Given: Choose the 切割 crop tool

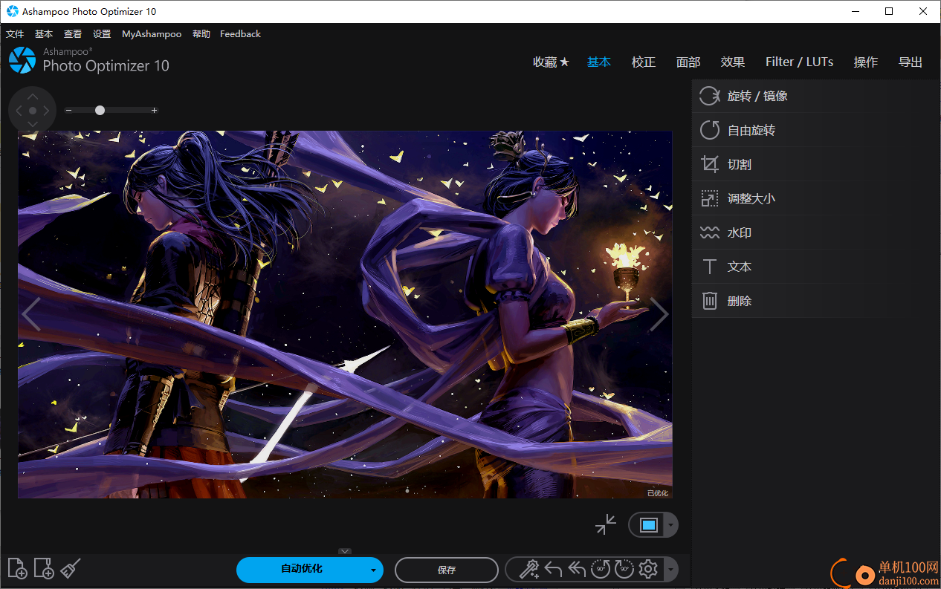Looking at the screenshot, I should (x=816, y=164).
